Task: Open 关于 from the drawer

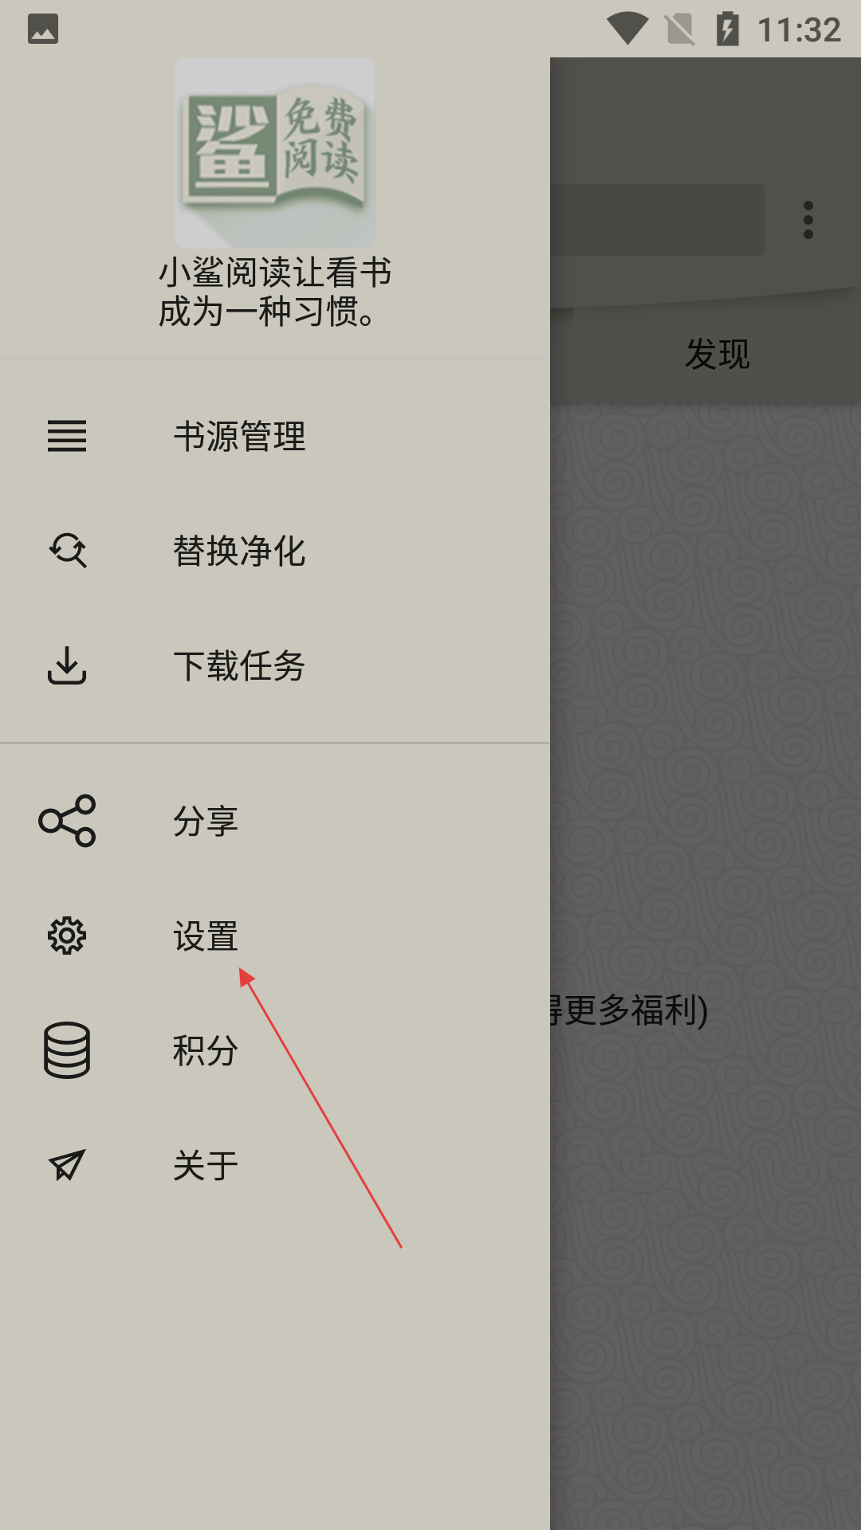Action: pos(275,1165)
